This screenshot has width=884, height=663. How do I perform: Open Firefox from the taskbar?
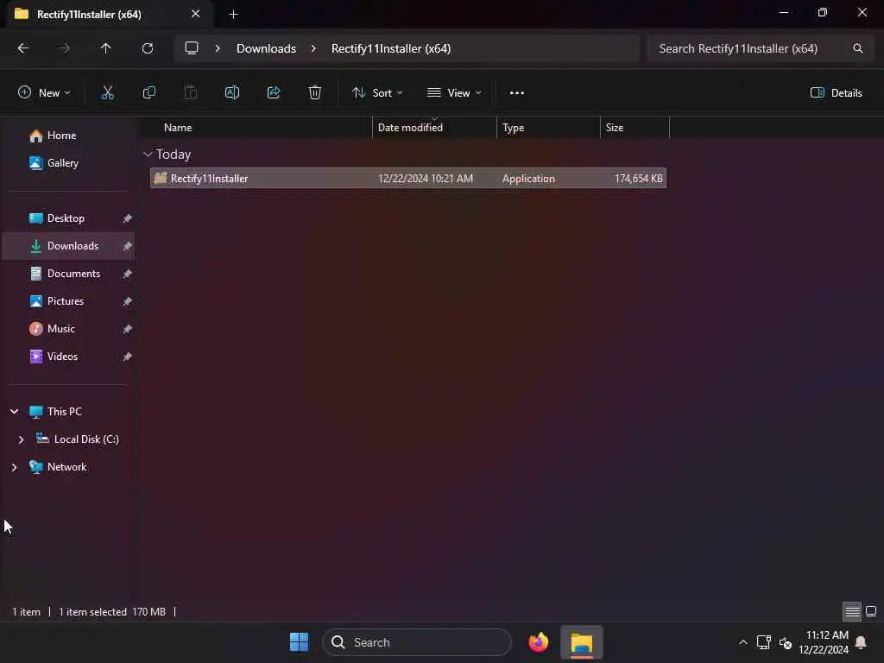(x=539, y=642)
